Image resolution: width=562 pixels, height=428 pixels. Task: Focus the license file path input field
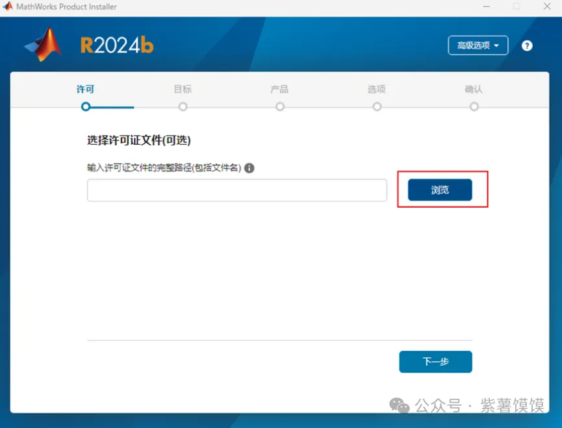237,190
